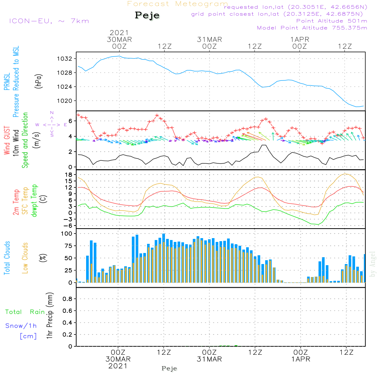381x381 pixels.
Task: Click the '1hr Precip (mm)' axis label
Action: click(50, 315)
